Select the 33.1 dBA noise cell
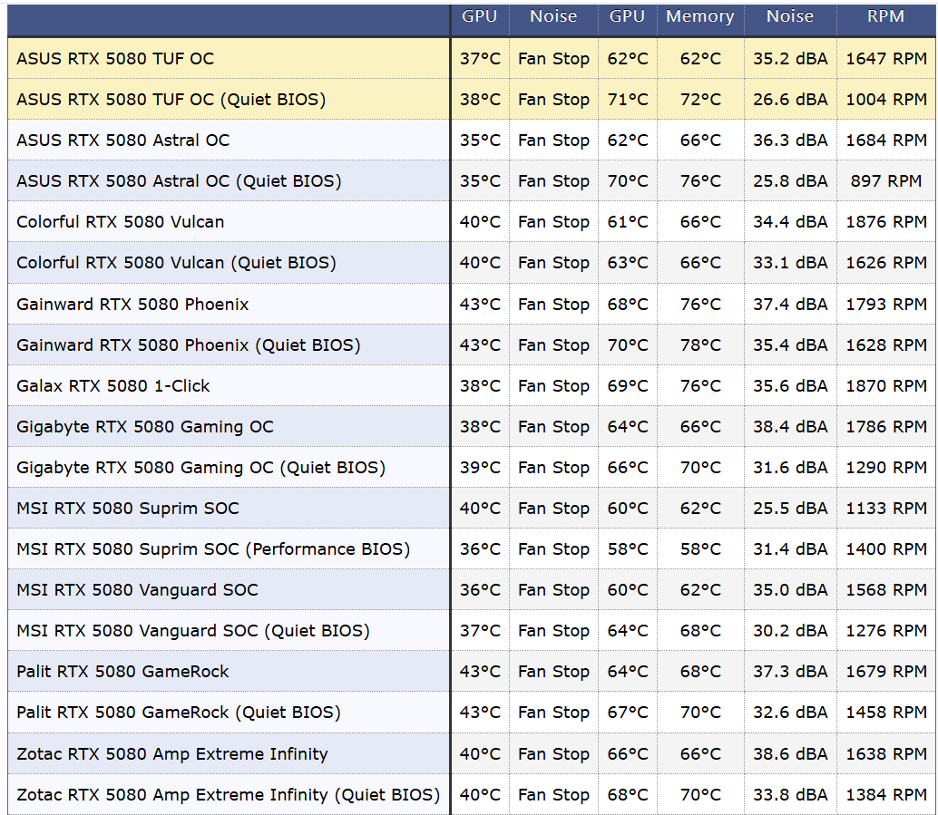The height and width of the screenshot is (815, 938). pos(790,263)
